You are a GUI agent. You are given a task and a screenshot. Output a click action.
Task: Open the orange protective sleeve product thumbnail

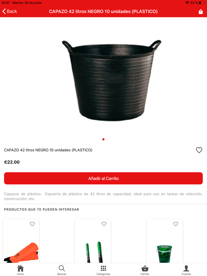[21, 252]
